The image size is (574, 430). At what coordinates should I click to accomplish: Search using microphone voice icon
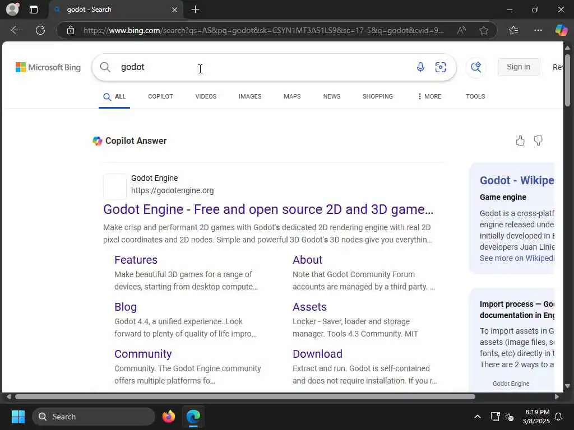point(420,67)
